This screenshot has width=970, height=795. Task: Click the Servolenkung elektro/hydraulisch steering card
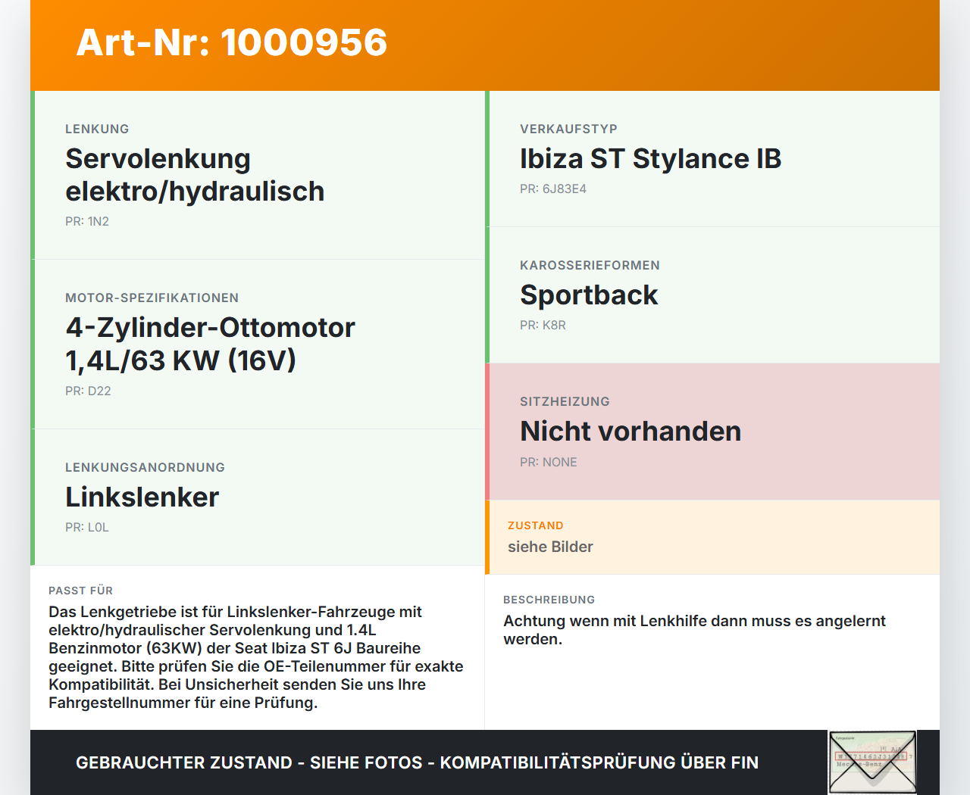pyautogui.click(x=258, y=174)
